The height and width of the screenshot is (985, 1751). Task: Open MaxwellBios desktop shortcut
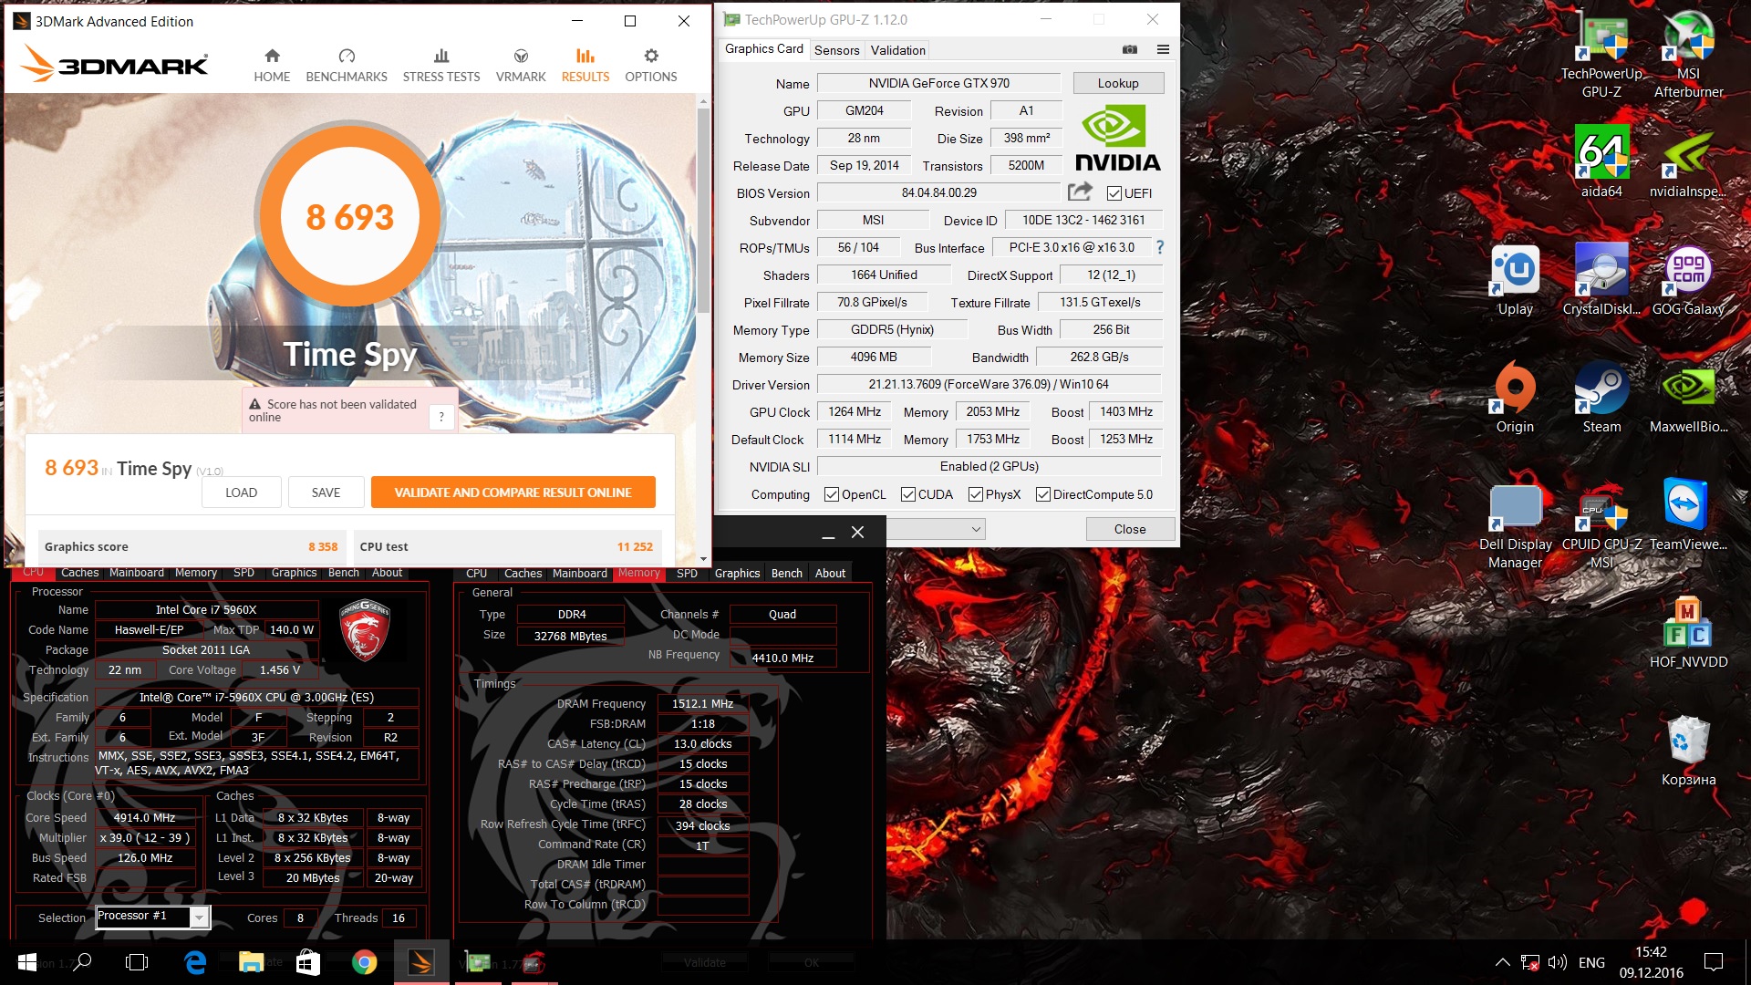(x=1688, y=398)
